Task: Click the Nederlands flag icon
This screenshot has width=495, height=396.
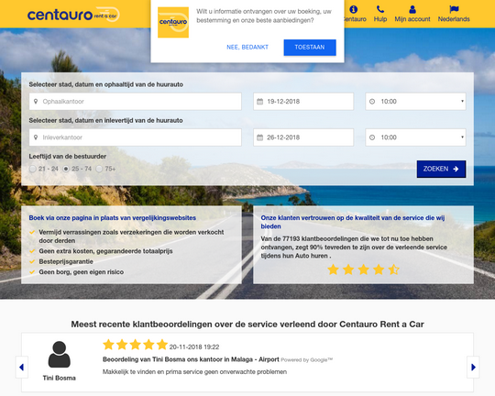Action: coord(454,9)
